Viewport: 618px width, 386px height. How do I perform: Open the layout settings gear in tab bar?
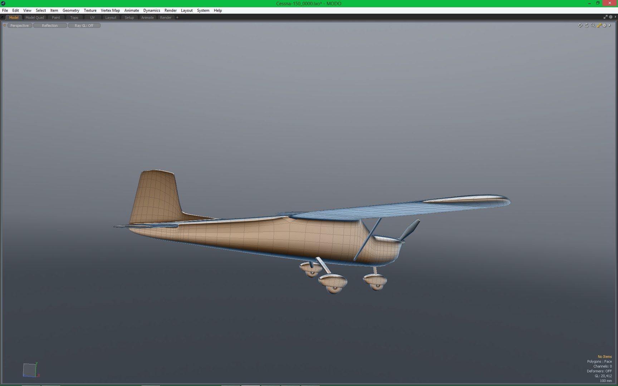(611, 17)
